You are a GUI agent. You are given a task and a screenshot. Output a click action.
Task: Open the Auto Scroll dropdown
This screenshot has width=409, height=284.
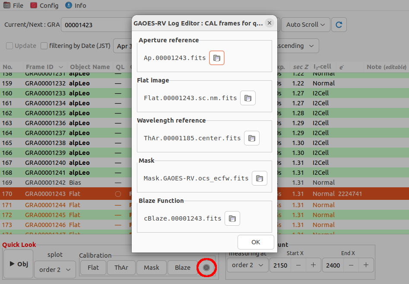click(x=305, y=25)
